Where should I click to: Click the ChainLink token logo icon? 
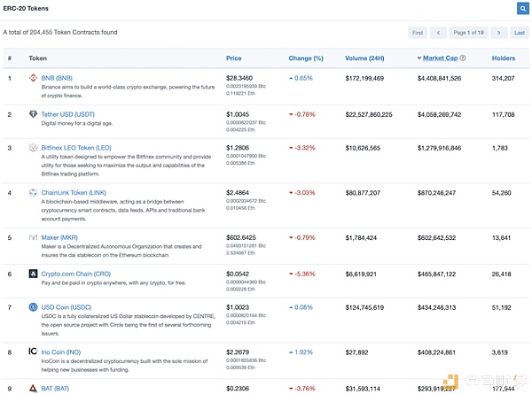pos(34,192)
